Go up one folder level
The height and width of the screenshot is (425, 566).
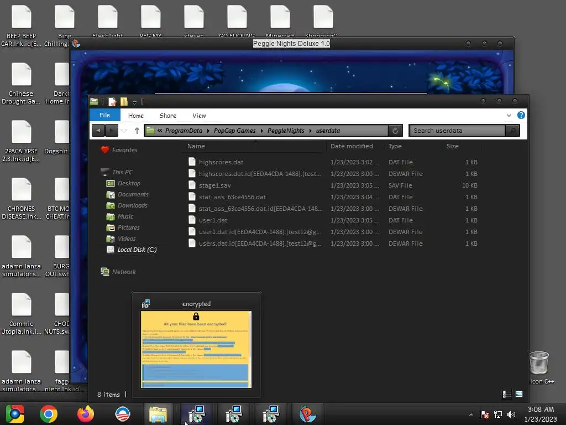click(x=137, y=131)
